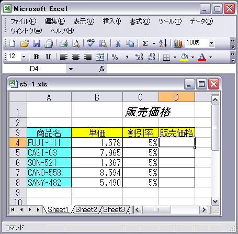Apply the yellow Fill Color
The image size is (238, 234).
coord(184,58)
